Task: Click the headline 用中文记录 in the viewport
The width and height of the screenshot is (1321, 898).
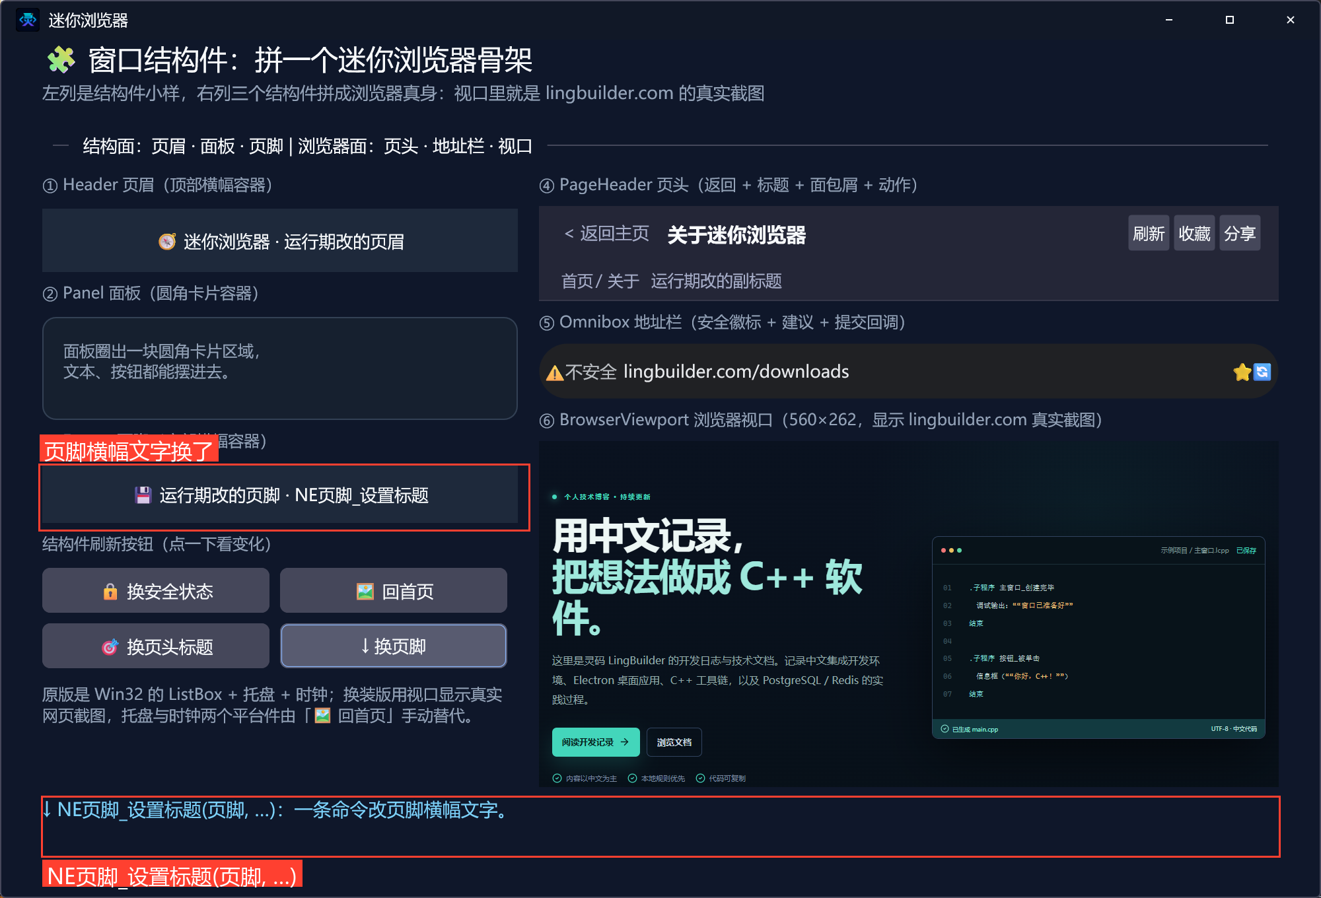Action: coord(648,535)
